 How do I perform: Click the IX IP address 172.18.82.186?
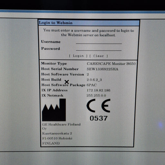pyautogui.click(x=98, y=90)
